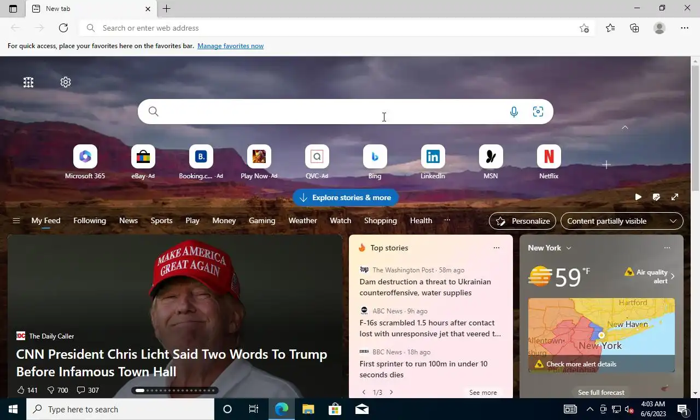This screenshot has width=700, height=420.
Task: Open comments on the CNN President article
Action: coord(87,390)
